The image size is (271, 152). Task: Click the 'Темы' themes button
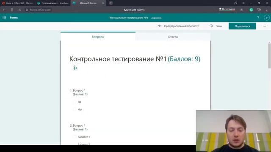(216, 26)
